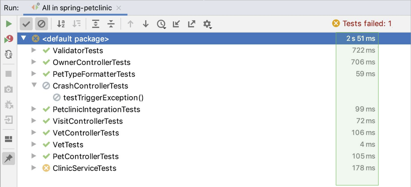This screenshot has height=187, width=411.
Task: Select the All in spring-petclinic tab
Action: coord(74,8)
